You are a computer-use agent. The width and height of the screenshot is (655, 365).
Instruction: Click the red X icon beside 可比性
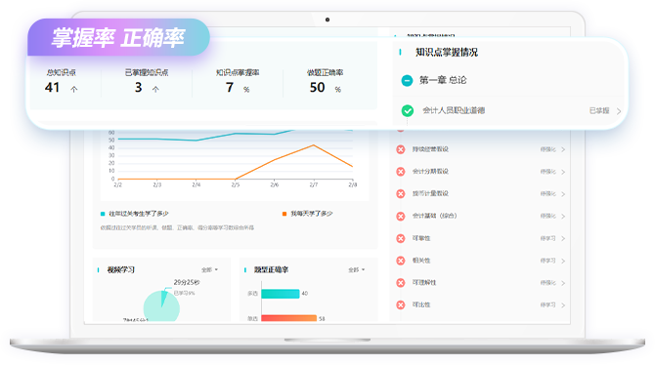[x=401, y=304]
